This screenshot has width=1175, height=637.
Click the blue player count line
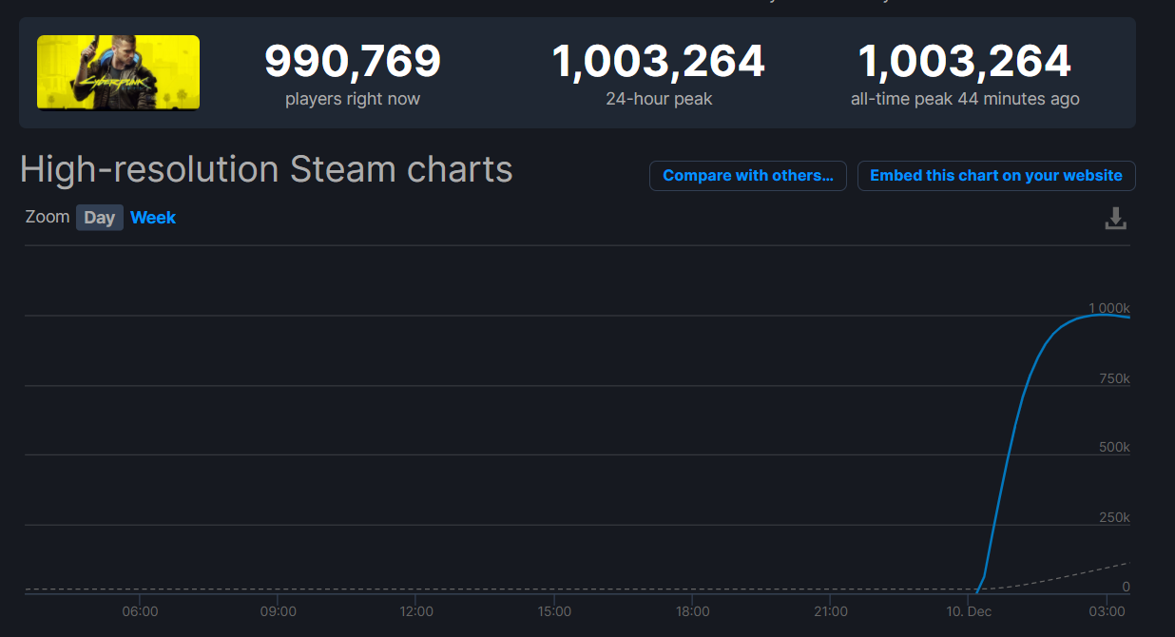point(1008,456)
